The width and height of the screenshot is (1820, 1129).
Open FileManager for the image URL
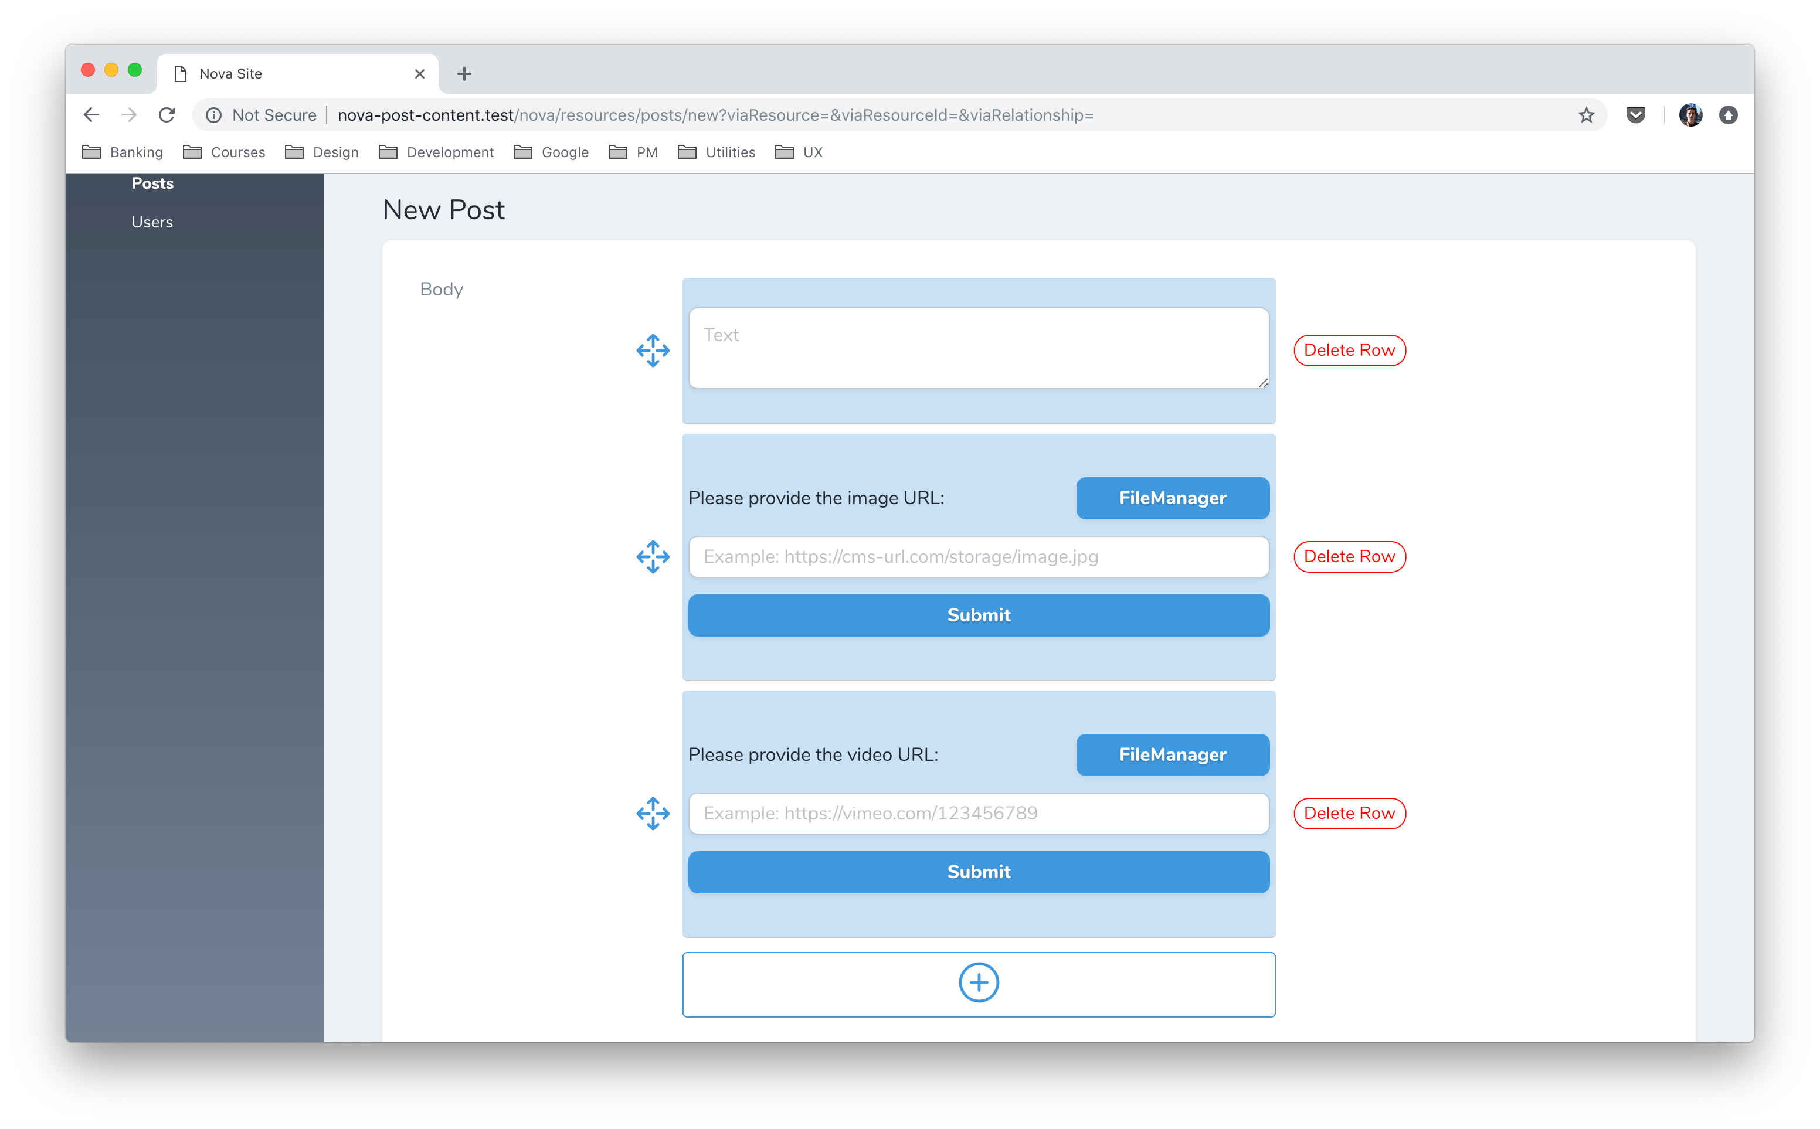[1172, 498]
